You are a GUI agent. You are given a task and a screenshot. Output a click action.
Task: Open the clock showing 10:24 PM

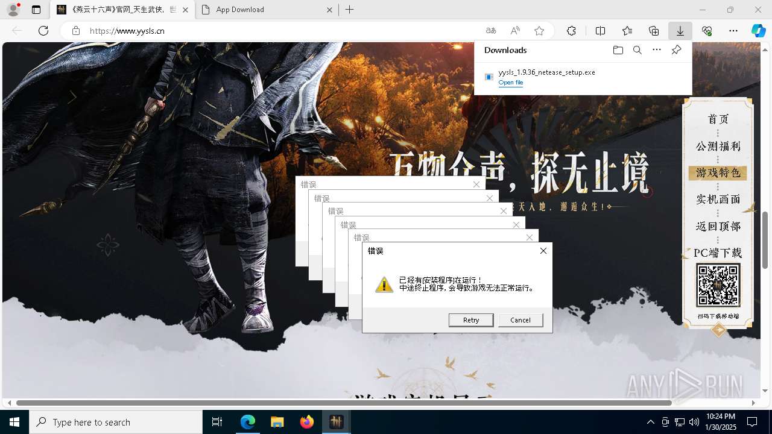point(720,422)
